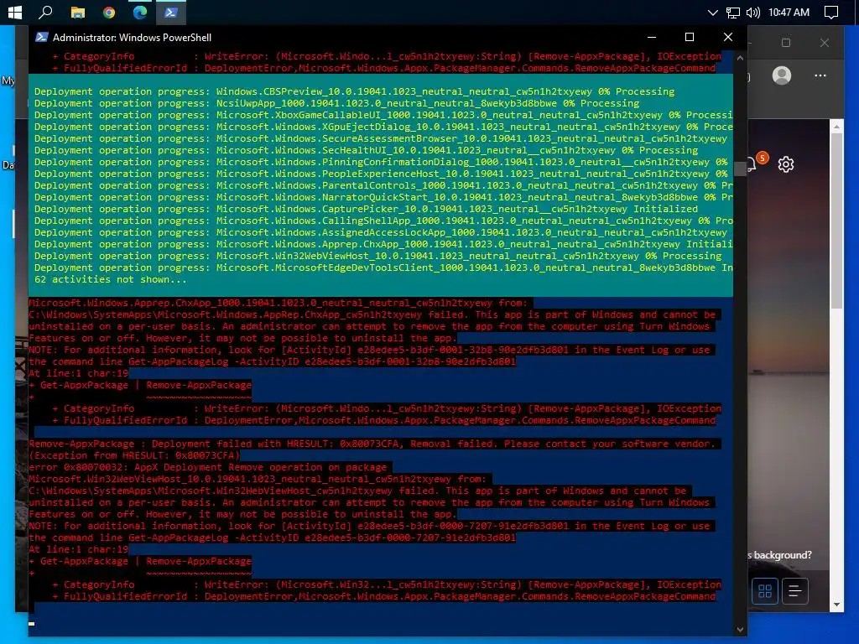Minimize the PowerShell window
The height and width of the screenshot is (644, 859).
652,37
